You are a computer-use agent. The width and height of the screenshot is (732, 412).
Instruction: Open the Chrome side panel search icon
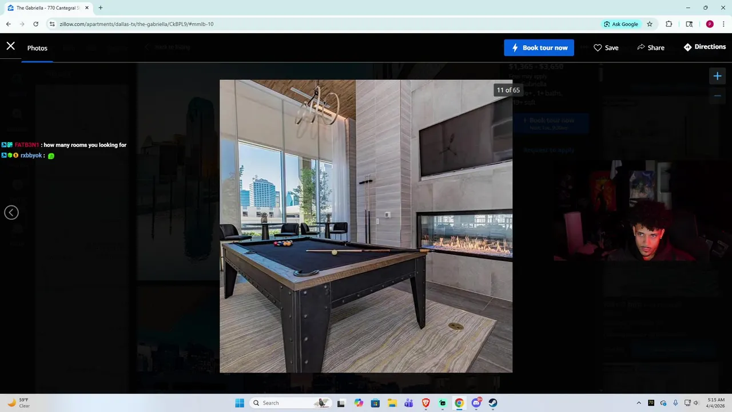689,24
